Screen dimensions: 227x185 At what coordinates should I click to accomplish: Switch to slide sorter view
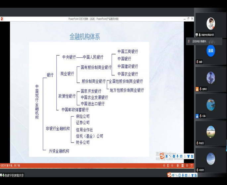pos(182,165)
